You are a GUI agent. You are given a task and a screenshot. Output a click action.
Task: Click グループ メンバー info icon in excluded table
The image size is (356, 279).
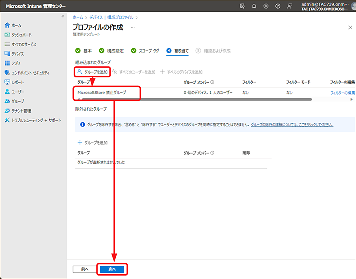pyautogui.click(x=212, y=153)
